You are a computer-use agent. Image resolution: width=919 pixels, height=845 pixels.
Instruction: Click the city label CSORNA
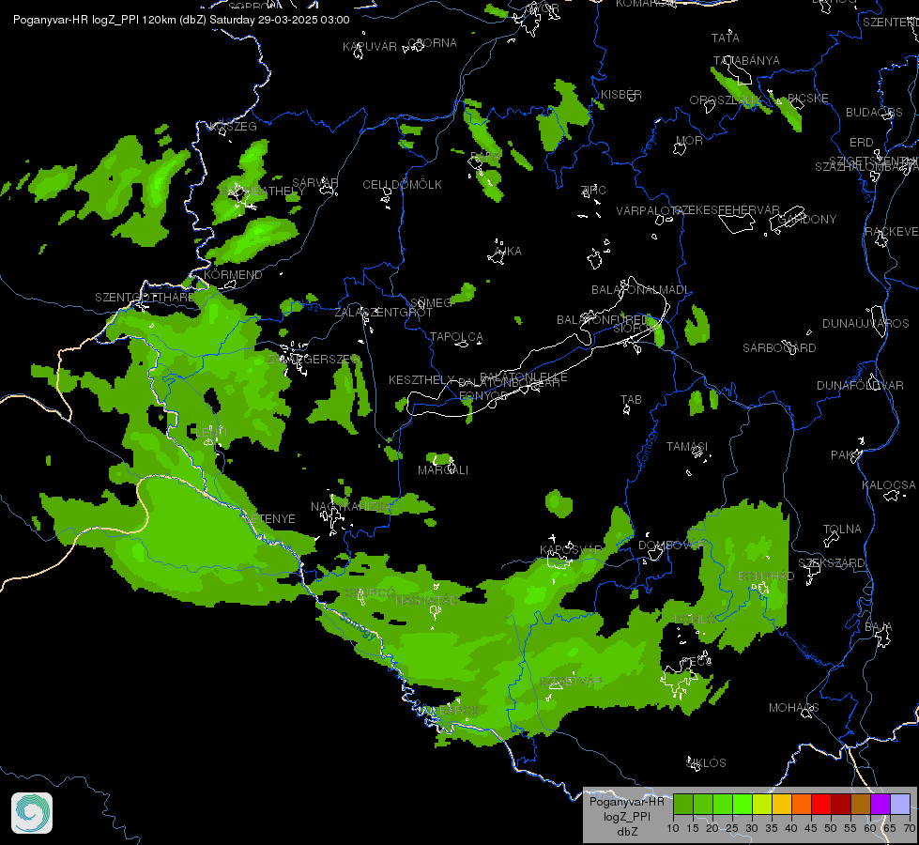(432, 43)
